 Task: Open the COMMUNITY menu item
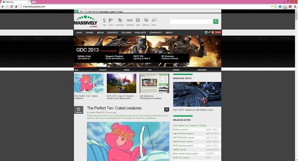(156, 33)
